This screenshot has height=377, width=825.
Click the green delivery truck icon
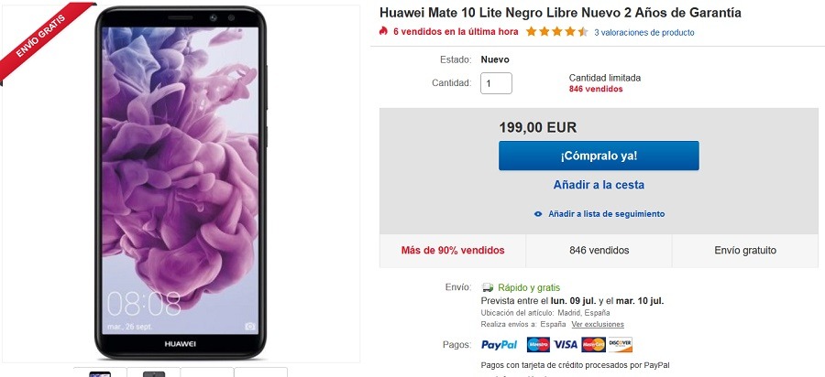pyautogui.click(x=488, y=287)
